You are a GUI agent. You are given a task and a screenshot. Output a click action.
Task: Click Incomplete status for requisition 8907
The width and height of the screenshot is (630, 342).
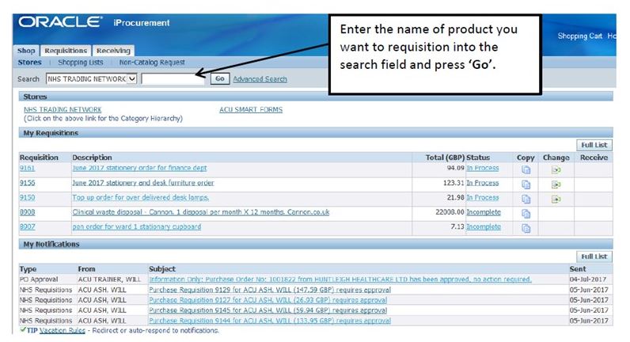click(x=484, y=226)
